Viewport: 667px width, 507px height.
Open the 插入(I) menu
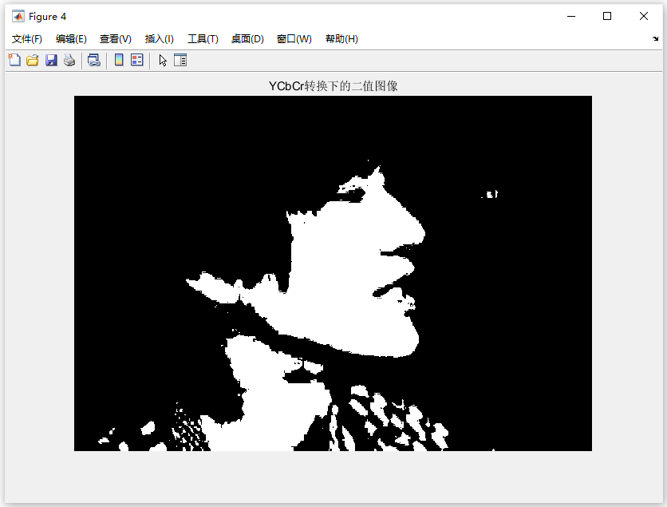tap(159, 39)
